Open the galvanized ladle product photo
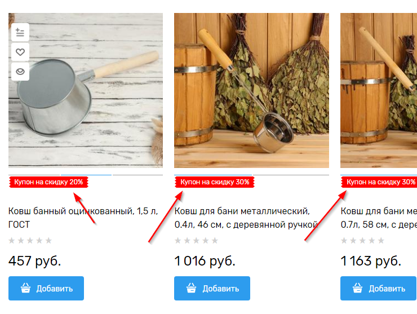The image size is (417, 314). coord(86,90)
